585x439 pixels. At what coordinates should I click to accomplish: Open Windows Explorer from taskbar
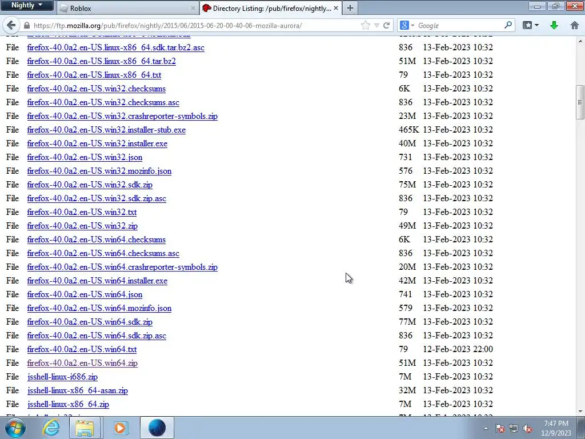click(85, 428)
